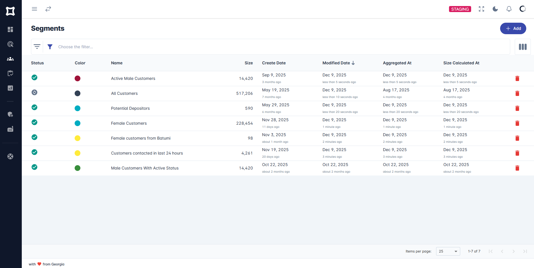This screenshot has height=268, width=534.
Task: Delete the All Customers segment
Action: [x=517, y=93]
